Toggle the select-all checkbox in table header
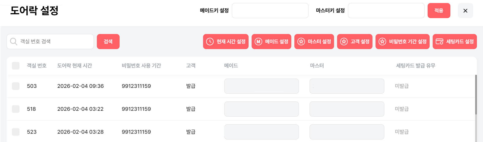Viewport: 483px width, 142px height. click(16, 66)
